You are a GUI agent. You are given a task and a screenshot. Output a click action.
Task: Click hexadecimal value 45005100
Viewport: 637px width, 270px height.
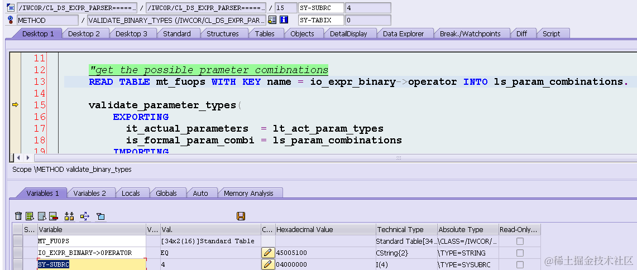click(x=291, y=253)
